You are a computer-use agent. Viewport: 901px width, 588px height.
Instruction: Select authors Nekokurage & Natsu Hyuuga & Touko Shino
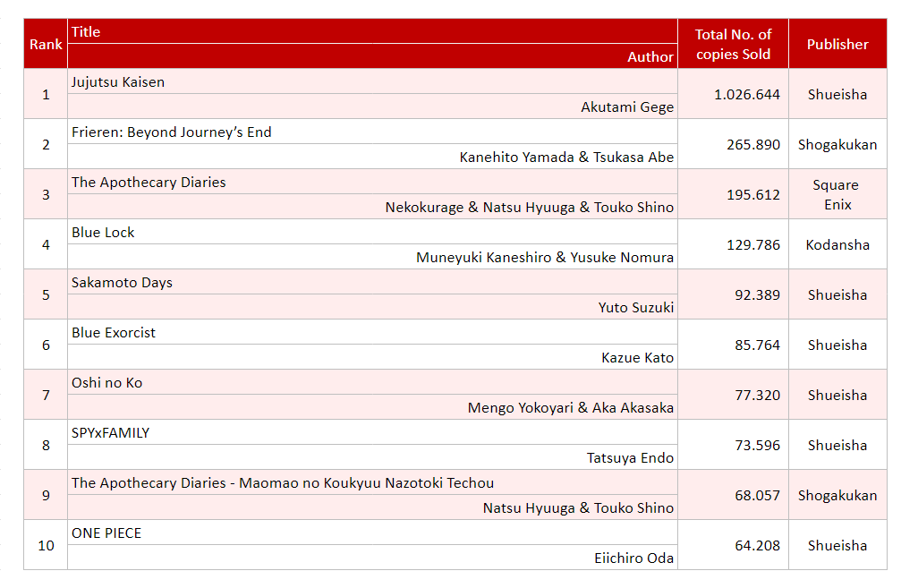(x=529, y=207)
